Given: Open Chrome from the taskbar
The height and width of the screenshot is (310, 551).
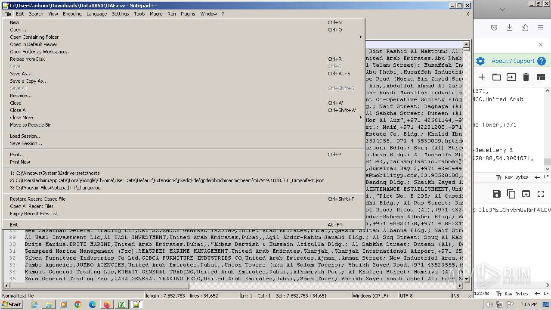Looking at the screenshot, I should [78, 304].
